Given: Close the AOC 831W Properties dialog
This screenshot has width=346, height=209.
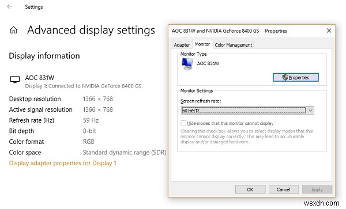Looking at the screenshot, I should (x=329, y=31).
